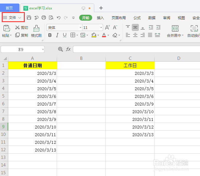Click into the formula bar input
Image resolution: width=200 pixels, height=176 pixels.
tap(136, 49)
